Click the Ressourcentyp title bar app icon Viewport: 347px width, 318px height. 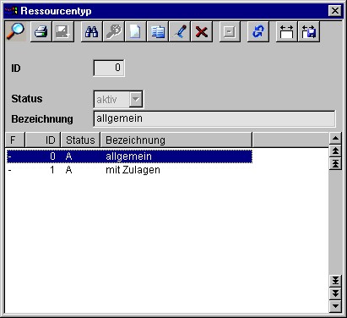pos(11,11)
